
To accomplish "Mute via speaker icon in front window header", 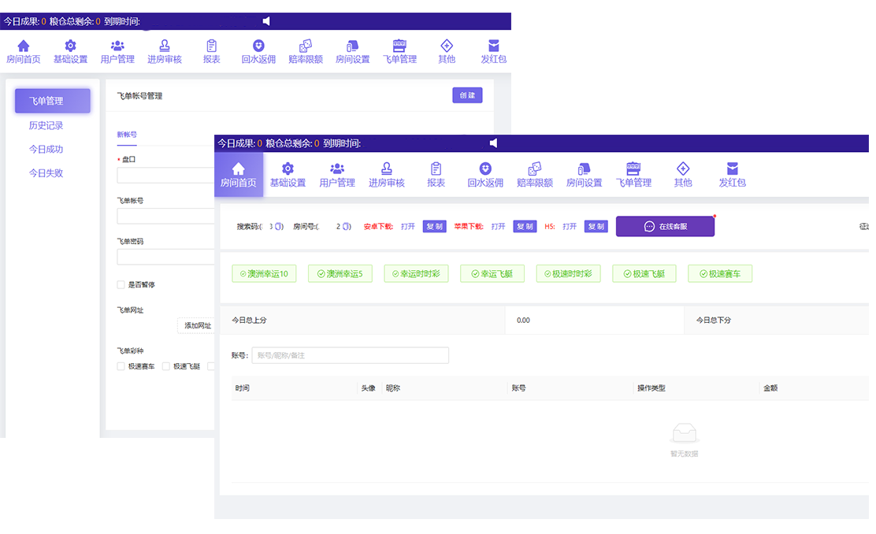I will 493,143.
